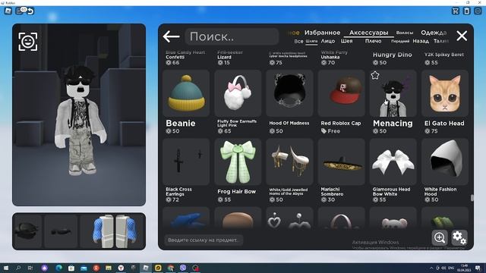
Task: Click the Hungry Dino item label
Action: pyautogui.click(x=392, y=55)
